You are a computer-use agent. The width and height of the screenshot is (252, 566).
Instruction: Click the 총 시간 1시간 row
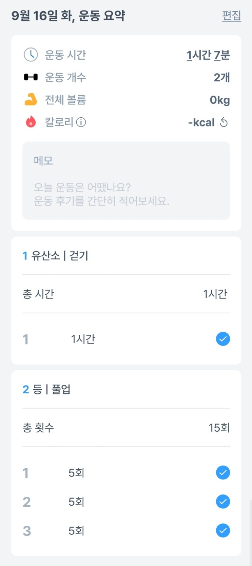click(126, 294)
